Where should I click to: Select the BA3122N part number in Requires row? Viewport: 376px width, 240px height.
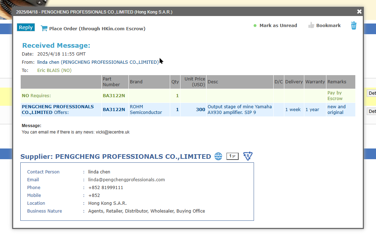click(114, 96)
